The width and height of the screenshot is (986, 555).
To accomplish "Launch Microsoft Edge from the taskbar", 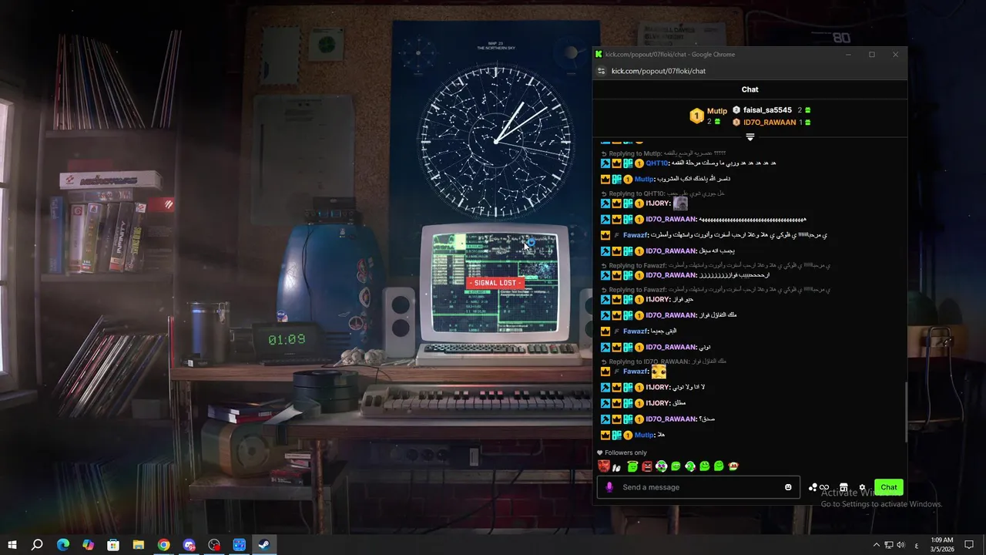I will click(x=63, y=545).
